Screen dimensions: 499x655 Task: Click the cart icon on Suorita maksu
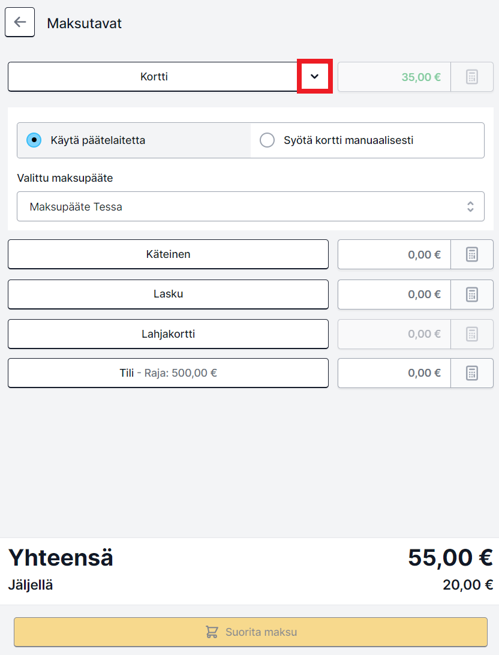tap(212, 632)
